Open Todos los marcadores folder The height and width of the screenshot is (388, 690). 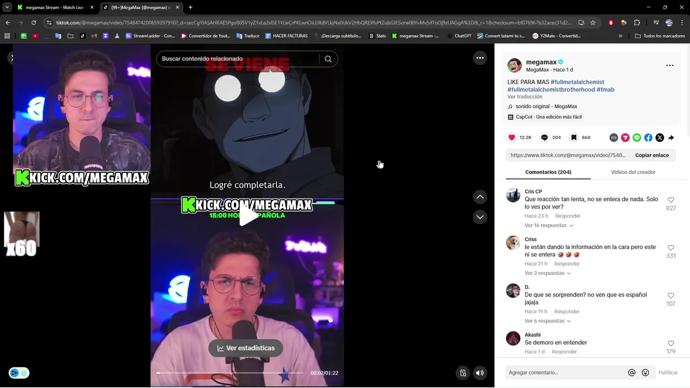coord(660,36)
